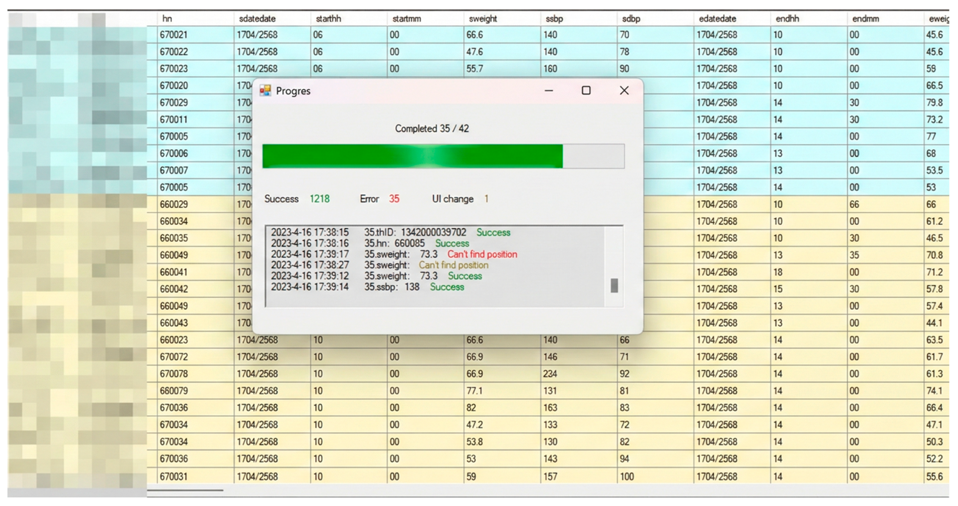Maximize the Progres dialog window
This screenshot has width=958, height=506.
586,90
